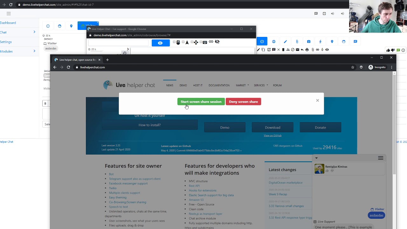Click the blue eye button in cobrowse window
Viewport: 407px width, 229px height.
pyautogui.click(x=160, y=43)
